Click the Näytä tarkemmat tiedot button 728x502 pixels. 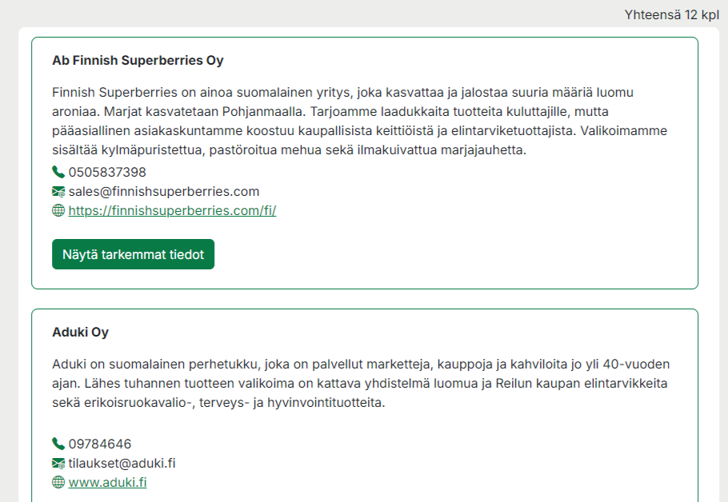134,254
